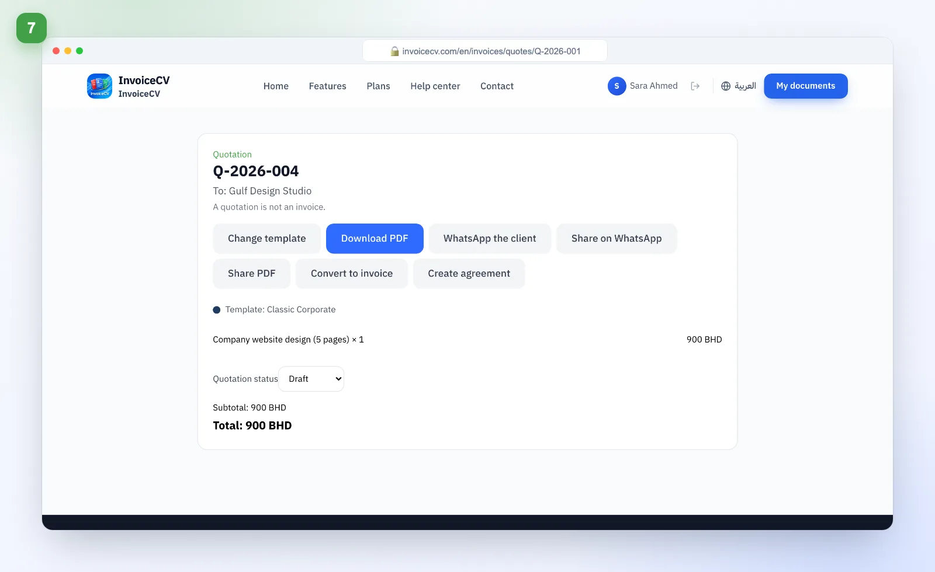Click the InvoiceCV brand name text
Viewport: 935px width, 572px height.
(144, 81)
